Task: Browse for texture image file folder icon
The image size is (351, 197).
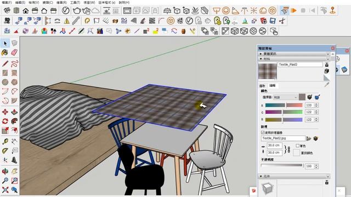Action: tap(309, 138)
